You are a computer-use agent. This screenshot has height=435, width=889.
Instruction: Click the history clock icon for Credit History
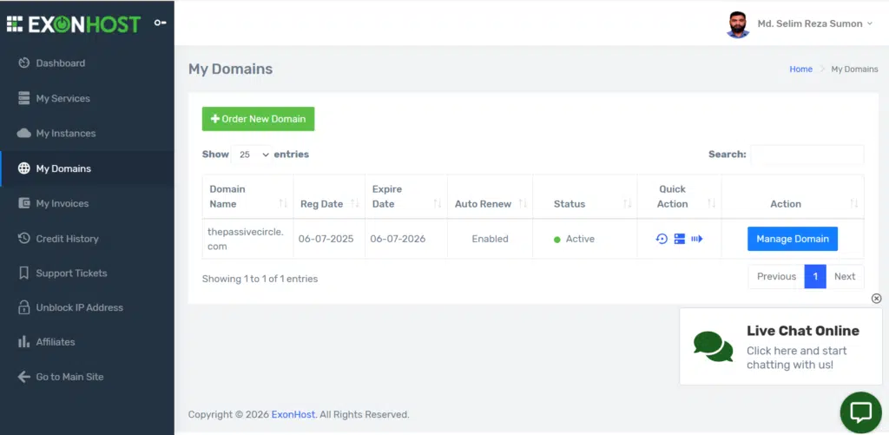[x=23, y=238]
